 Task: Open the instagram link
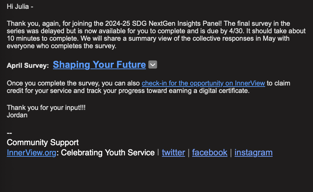[x=253, y=153]
